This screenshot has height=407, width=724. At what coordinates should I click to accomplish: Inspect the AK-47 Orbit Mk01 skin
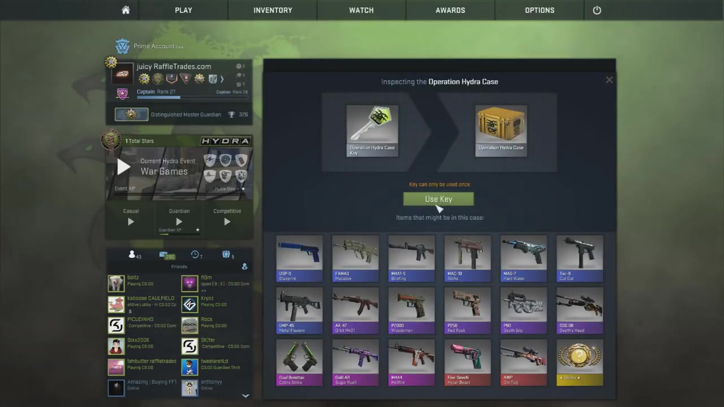coord(355,310)
